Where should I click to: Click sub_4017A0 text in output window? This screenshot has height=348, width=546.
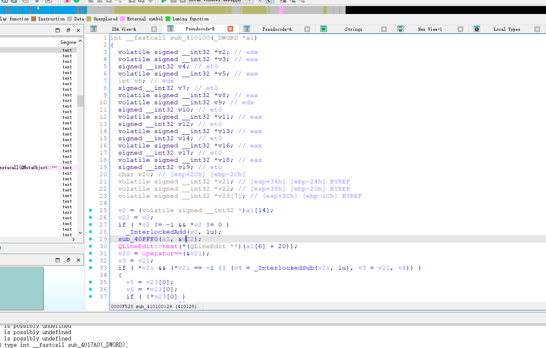85,345
